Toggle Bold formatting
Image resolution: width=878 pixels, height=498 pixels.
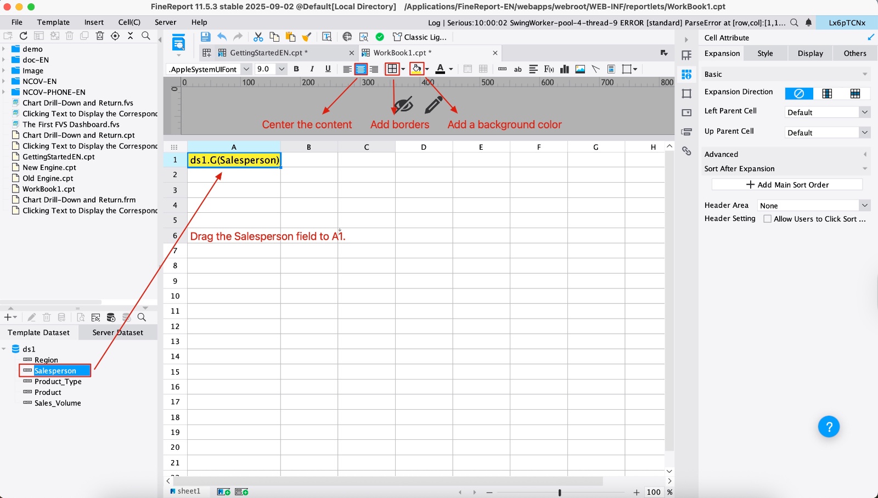tap(296, 69)
